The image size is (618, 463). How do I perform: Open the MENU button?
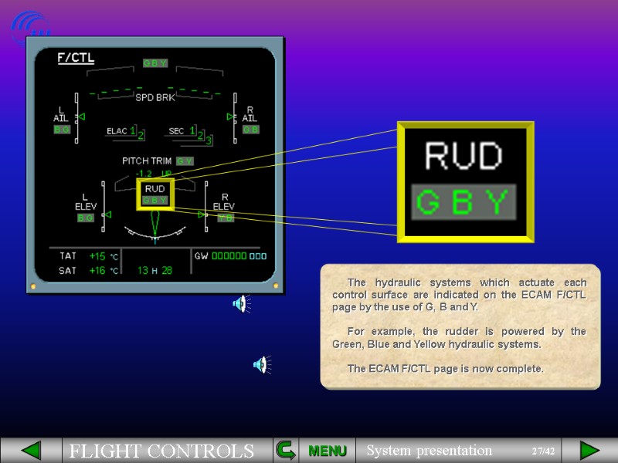pos(328,450)
